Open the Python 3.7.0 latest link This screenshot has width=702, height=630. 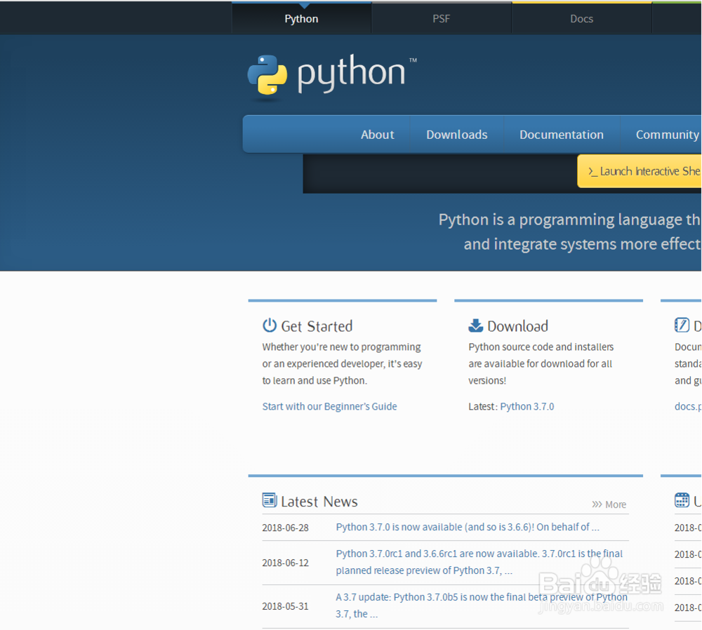527,406
